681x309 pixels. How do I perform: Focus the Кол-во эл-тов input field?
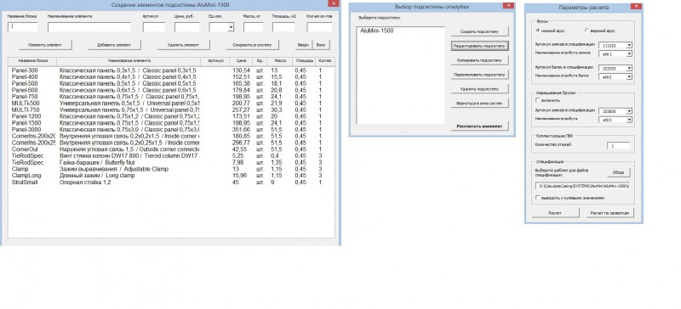(x=320, y=27)
